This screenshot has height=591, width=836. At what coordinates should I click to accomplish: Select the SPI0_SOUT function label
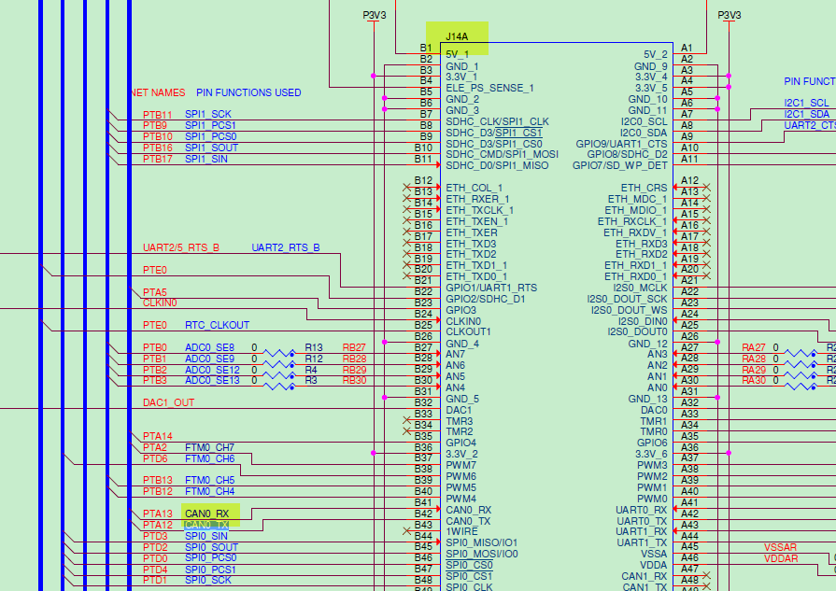click(212, 547)
